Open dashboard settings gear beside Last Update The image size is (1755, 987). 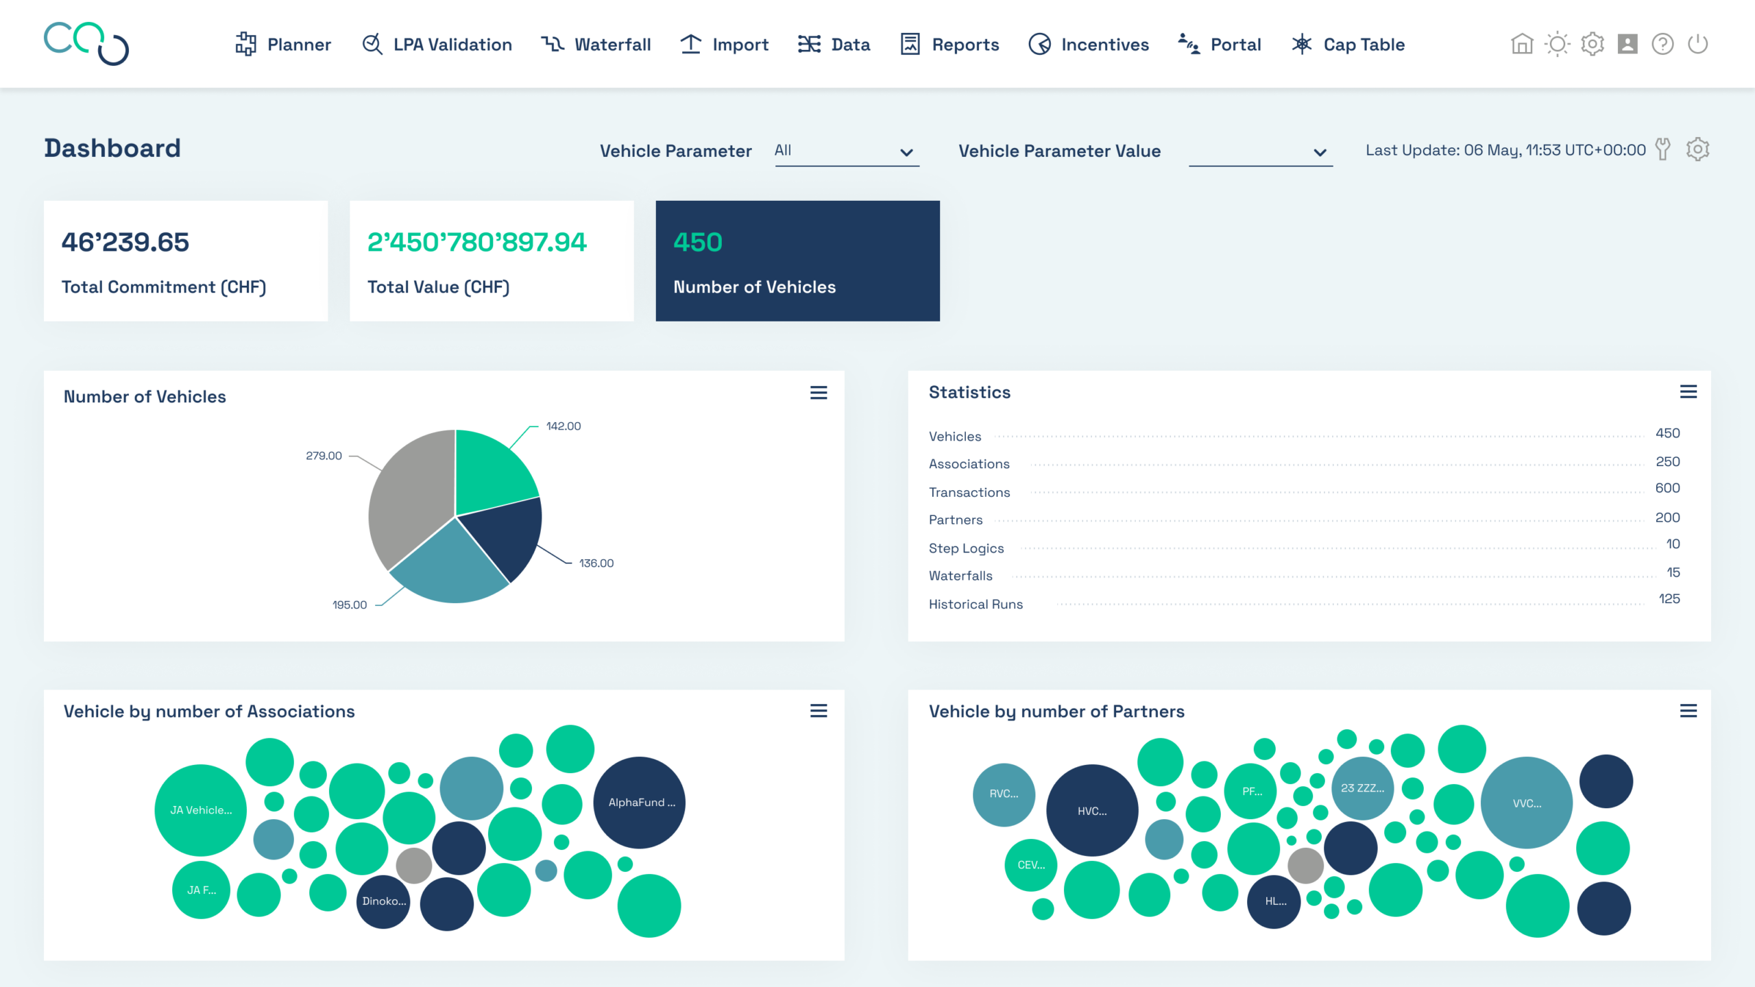(1697, 149)
